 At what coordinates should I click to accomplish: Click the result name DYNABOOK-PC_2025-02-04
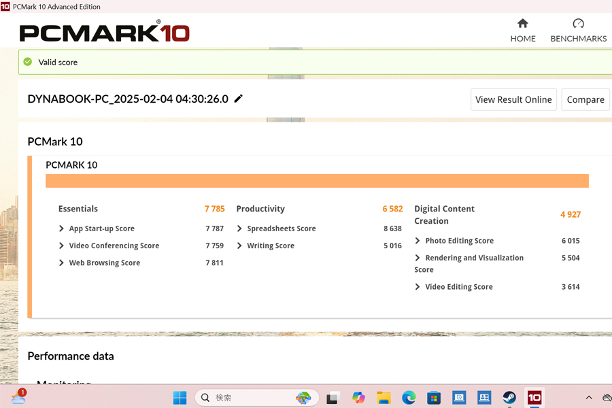tap(128, 99)
